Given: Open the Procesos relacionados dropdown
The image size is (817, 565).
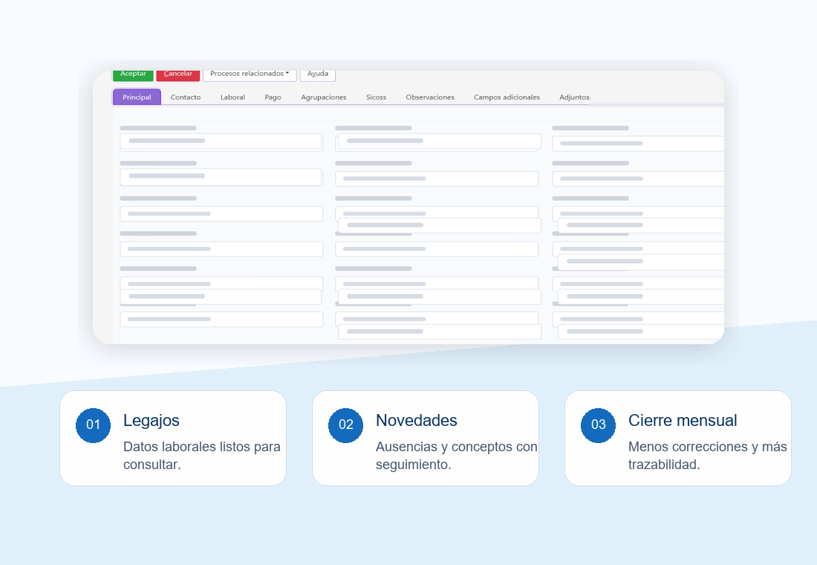Looking at the screenshot, I should (x=250, y=75).
